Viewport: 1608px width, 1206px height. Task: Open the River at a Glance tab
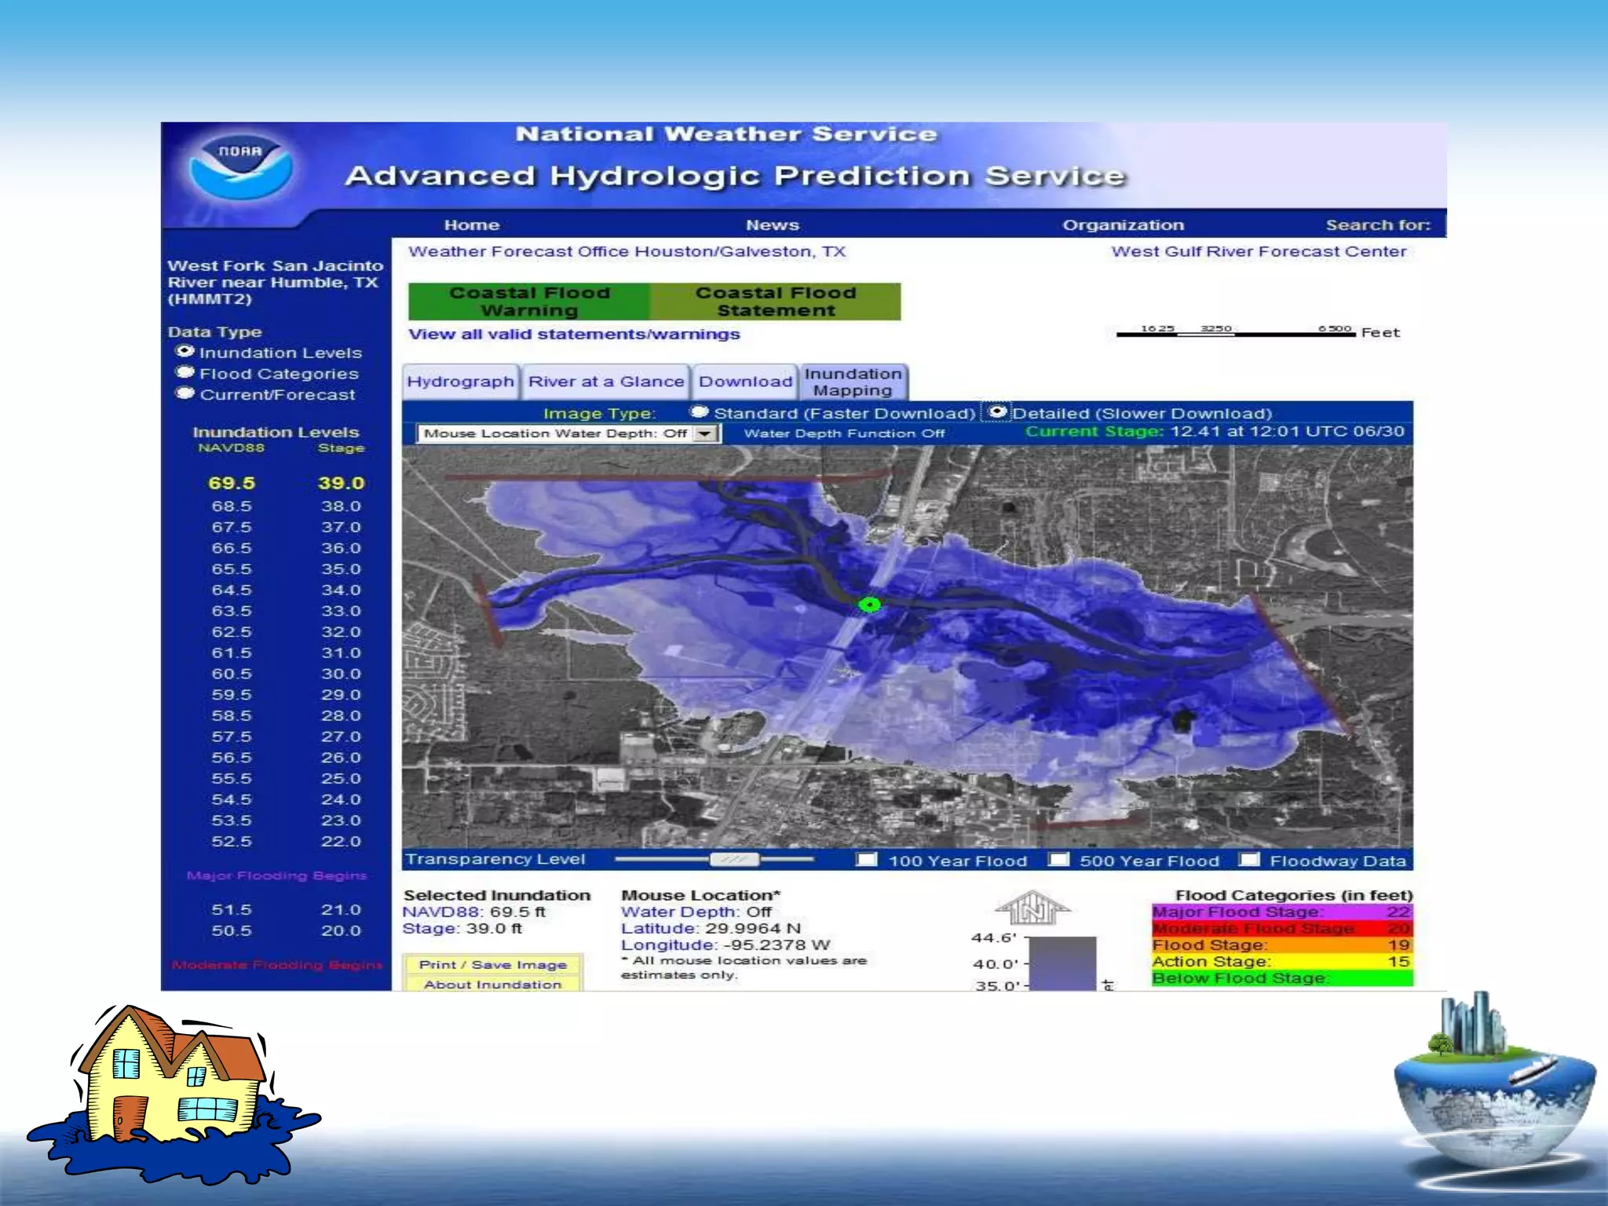pyautogui.click(x=605, y=382)
